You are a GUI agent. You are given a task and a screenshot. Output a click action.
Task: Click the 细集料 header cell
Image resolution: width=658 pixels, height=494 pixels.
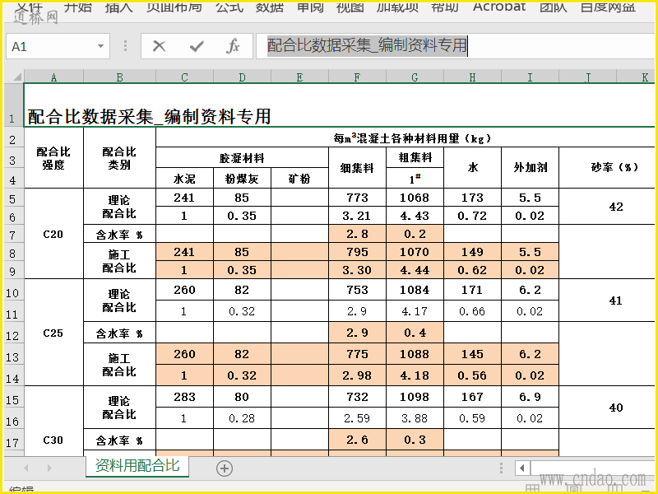click(357, 168)
